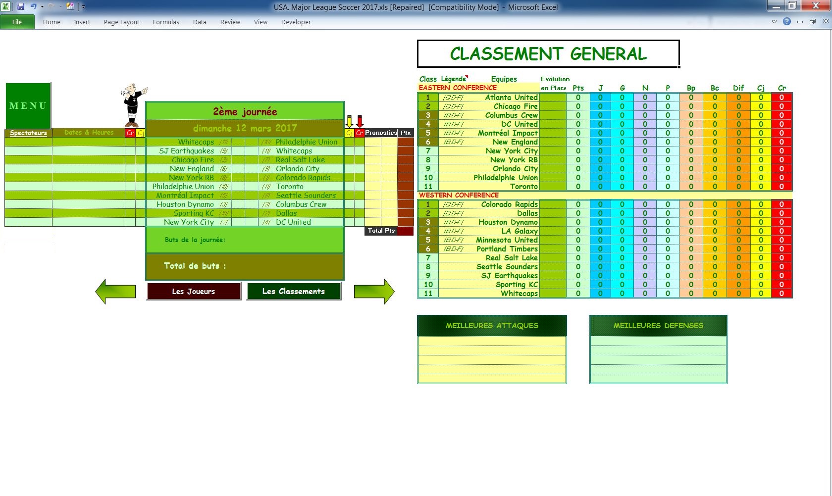Open the Excel Help question mark icon

pos(787,22)
